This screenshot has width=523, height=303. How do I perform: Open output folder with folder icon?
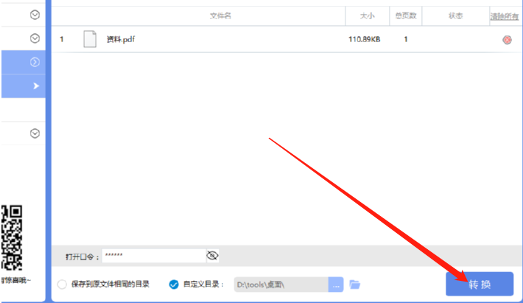(354, 285)
